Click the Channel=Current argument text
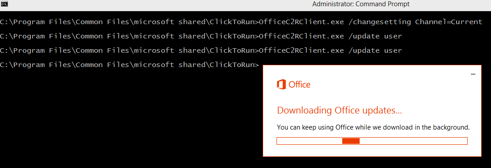The height and width of the screenshot is (168, 491). point(449,22)
